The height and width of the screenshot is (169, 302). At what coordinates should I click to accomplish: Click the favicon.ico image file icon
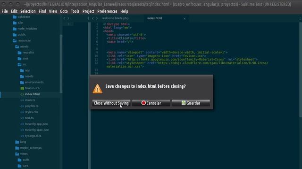[22, 88]
